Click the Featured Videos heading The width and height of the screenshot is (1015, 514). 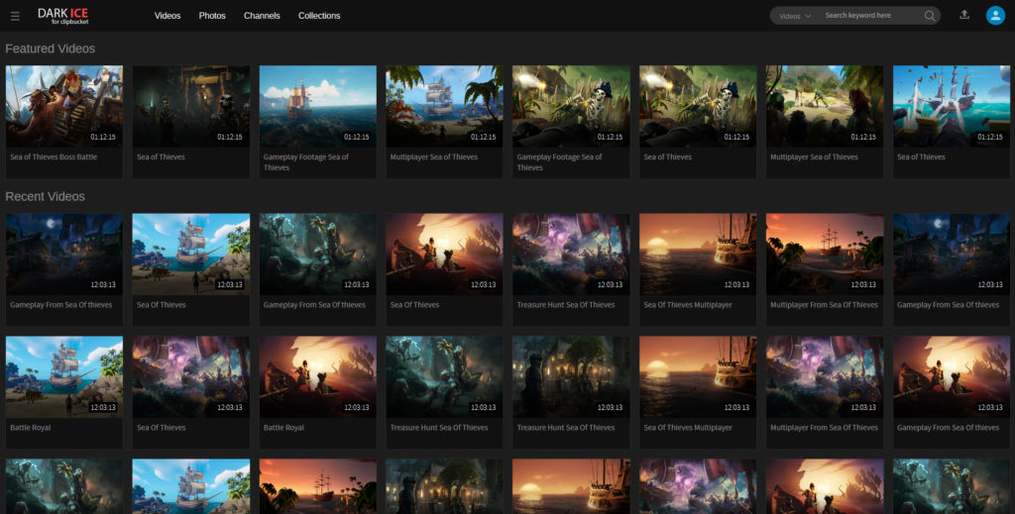point(50,49)
